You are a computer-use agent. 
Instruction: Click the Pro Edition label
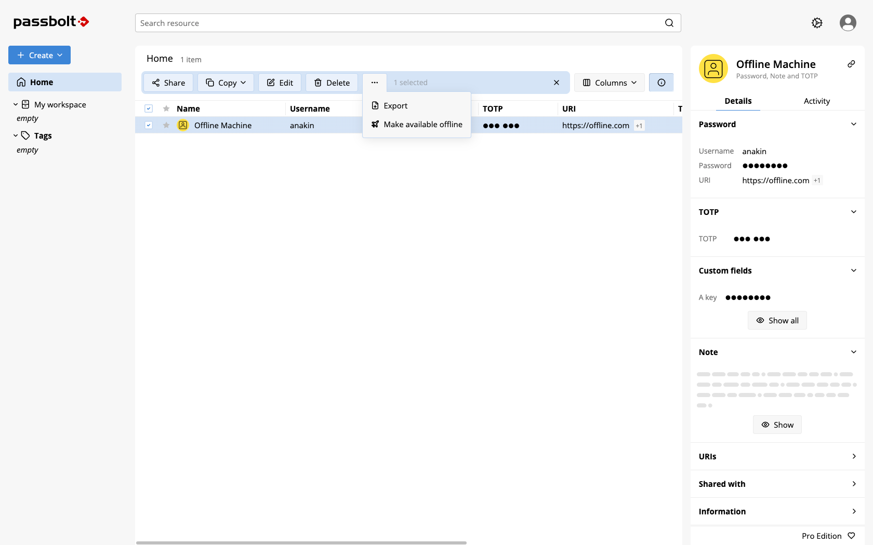(x=822, y=536)
